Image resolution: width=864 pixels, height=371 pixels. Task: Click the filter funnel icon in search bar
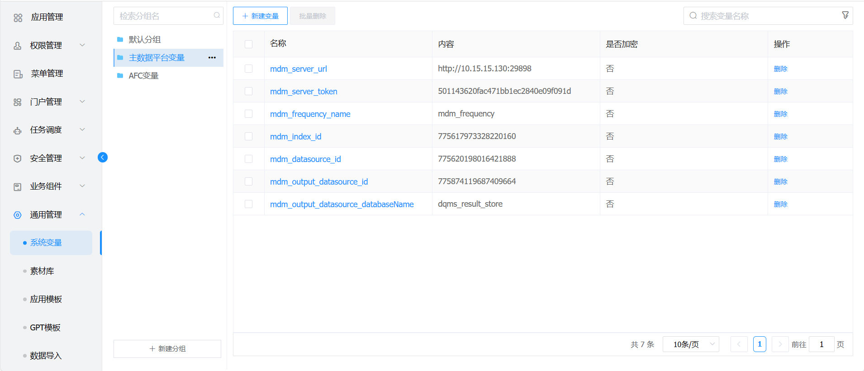845,15
